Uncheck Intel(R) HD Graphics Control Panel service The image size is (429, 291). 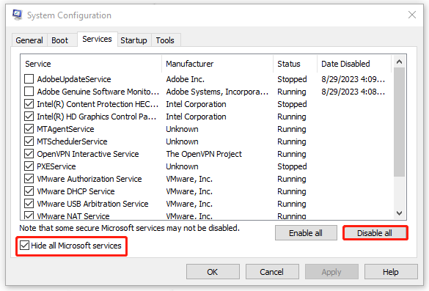(x=29, y=117)
